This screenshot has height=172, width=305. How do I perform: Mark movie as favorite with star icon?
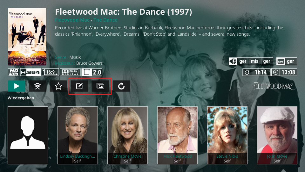[58, 86]
